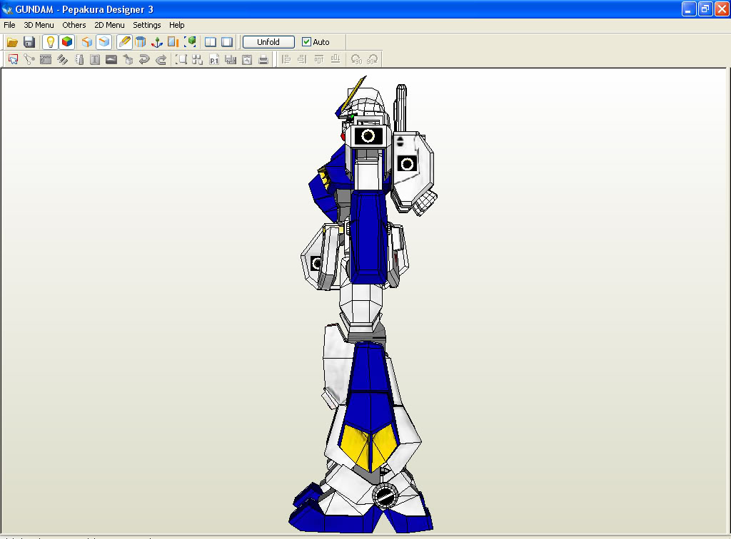The width and height of the screenshot is (731, 539).
Task: Minimize the Pepakura Designer window
Action: point(689,9)
